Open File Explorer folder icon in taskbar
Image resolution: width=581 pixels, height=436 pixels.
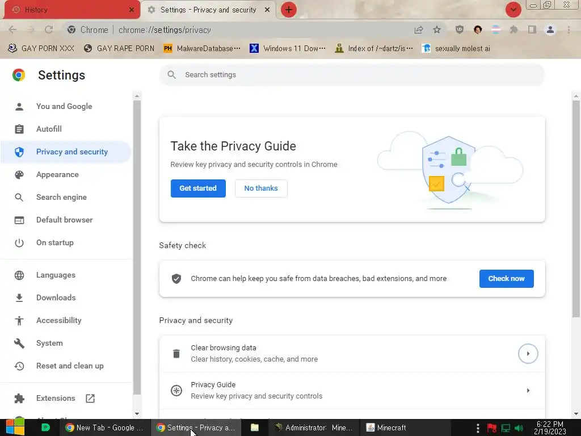pyautogui.click(x=255, y=428)
